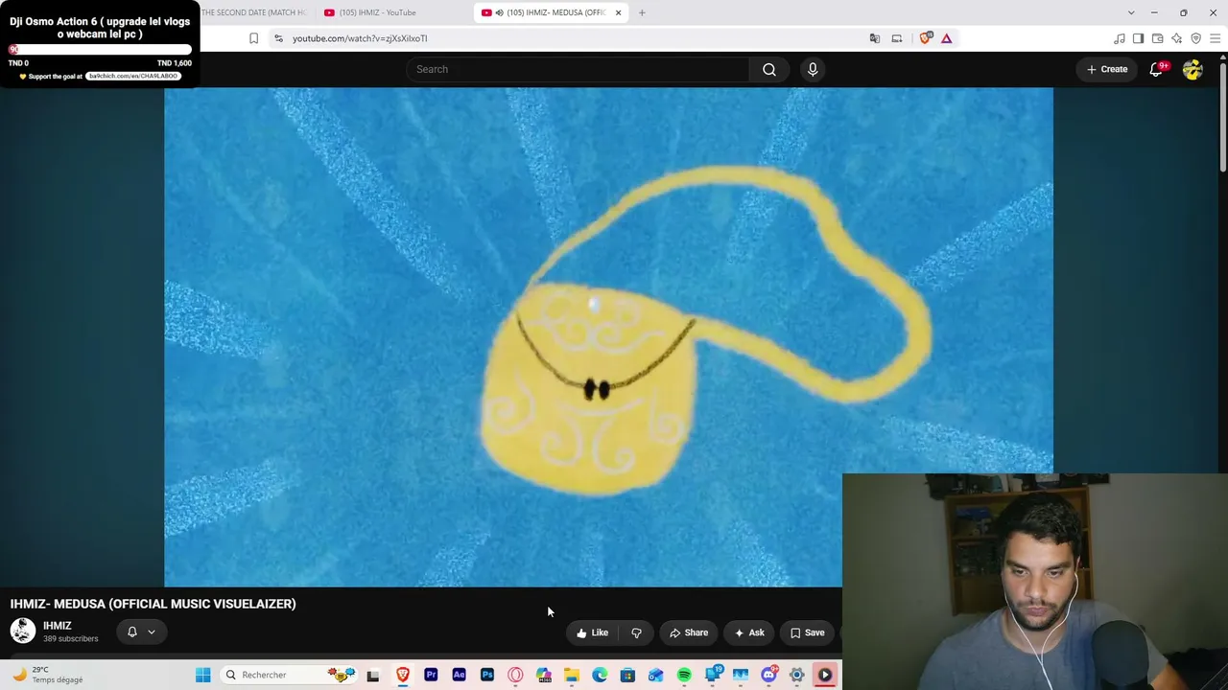Viewport: 1228px width, 690px height.
Task: Click the "389 subscribers" text
Action: click(x=70, y=639)
